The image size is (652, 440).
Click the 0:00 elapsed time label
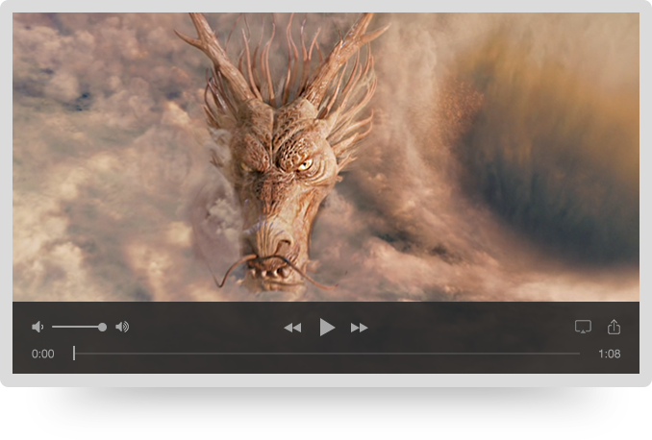point(43,354)
